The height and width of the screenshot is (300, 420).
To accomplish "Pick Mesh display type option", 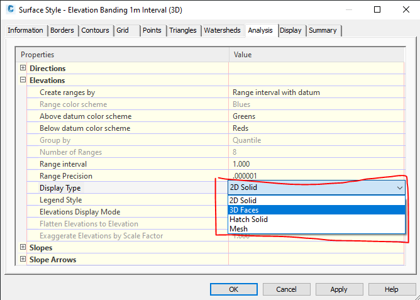I will pyautogui.click(x=317, y=229).
